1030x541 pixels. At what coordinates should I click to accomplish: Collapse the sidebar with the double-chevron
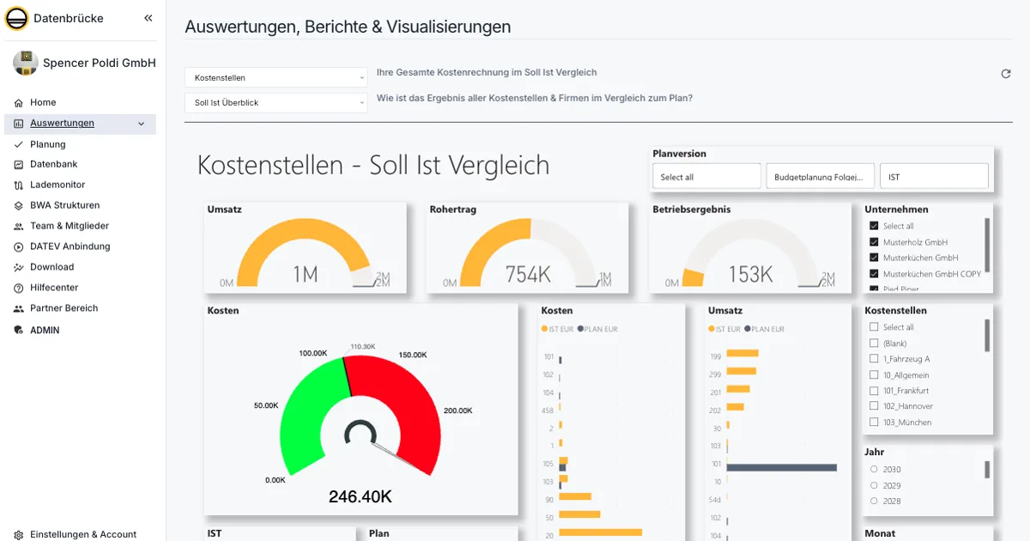148,17
